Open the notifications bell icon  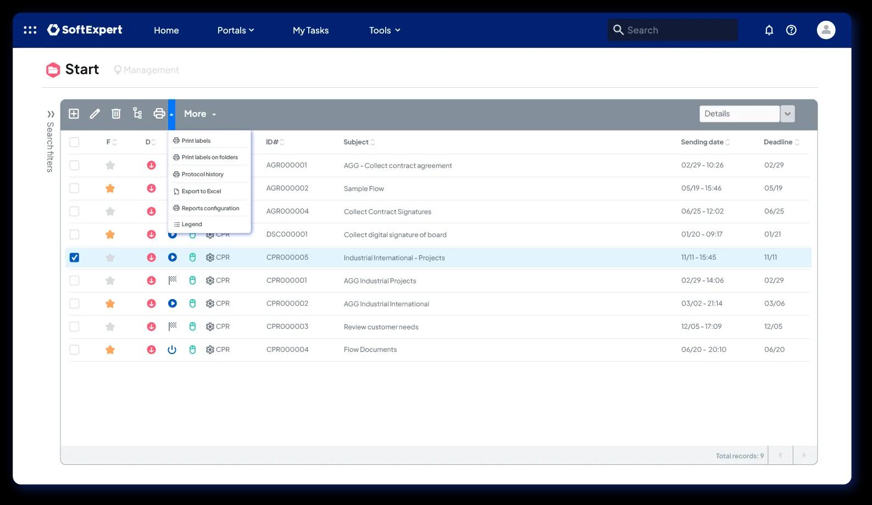pos(769,30)
